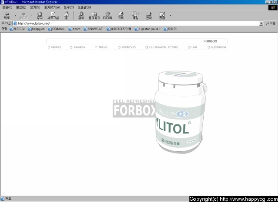
Task: Click the Windows logo throbber icon
Action: tap(273, 8)
